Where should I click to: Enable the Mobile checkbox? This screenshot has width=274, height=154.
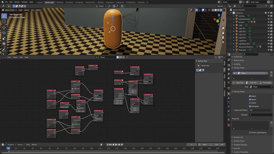[250, 103]
